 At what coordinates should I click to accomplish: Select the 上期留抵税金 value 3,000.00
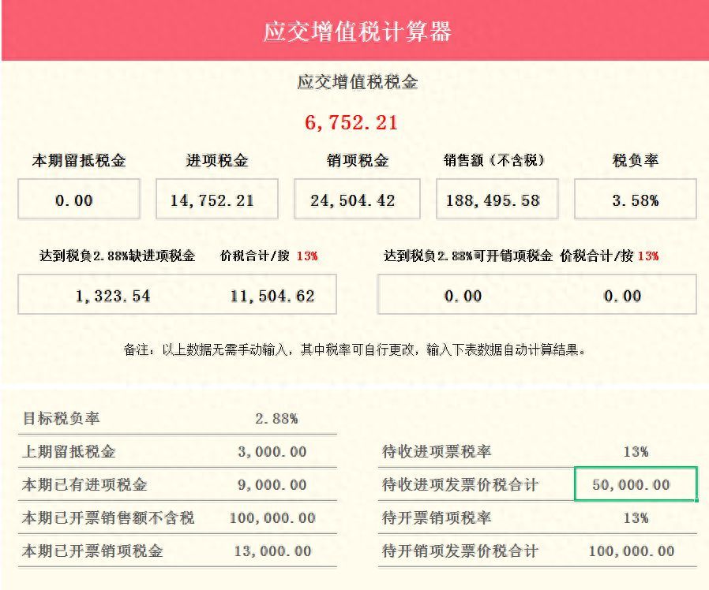[272, 452]
